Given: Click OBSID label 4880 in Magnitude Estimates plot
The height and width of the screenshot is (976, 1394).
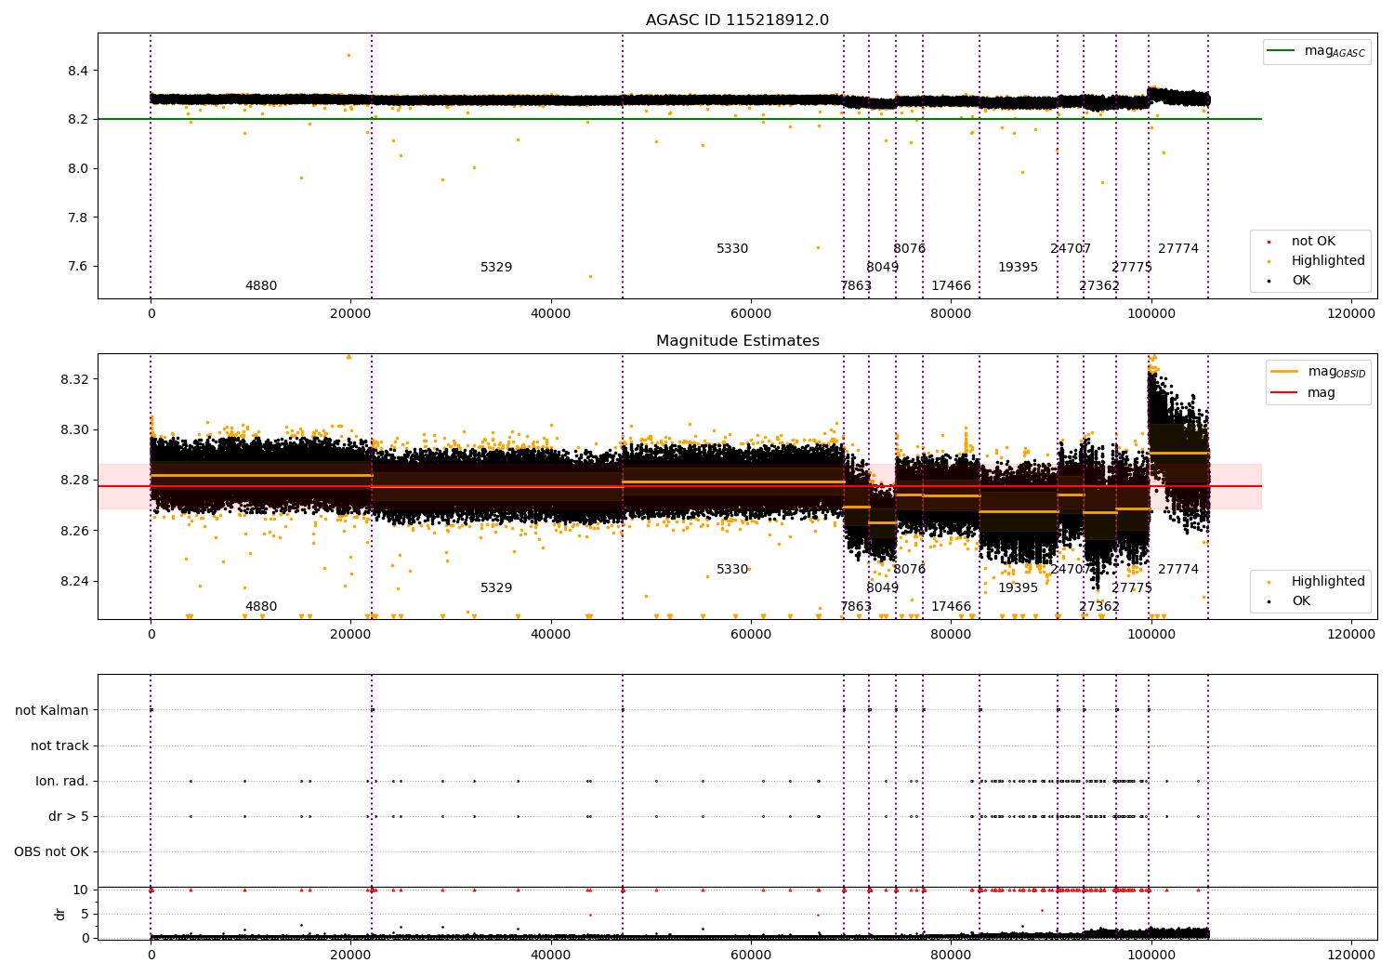Looking at the screenshot, I should 261,607.
